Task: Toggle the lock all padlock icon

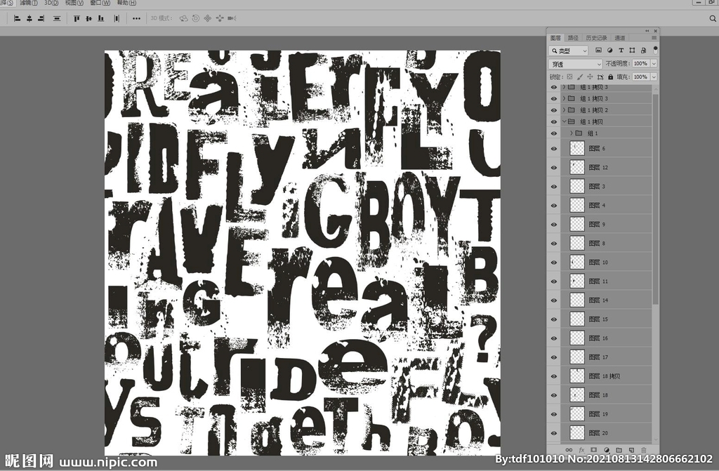Action: 610,77
